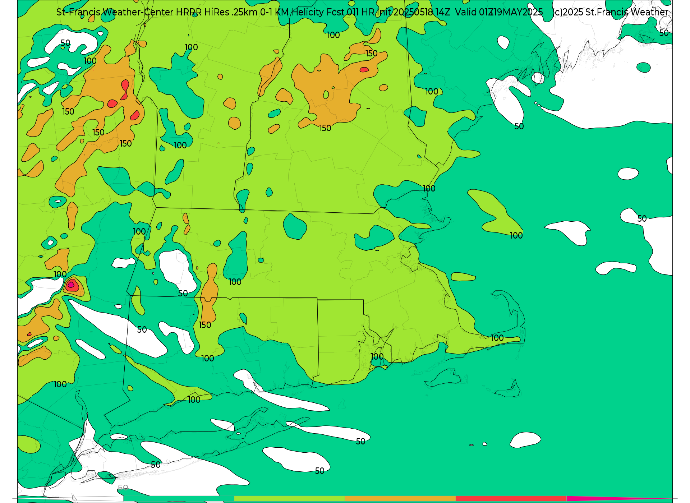The width and height of the screenshot is (690, 503).
Task: Select the lime green color bar segment
Action: (x=290, y=498)
